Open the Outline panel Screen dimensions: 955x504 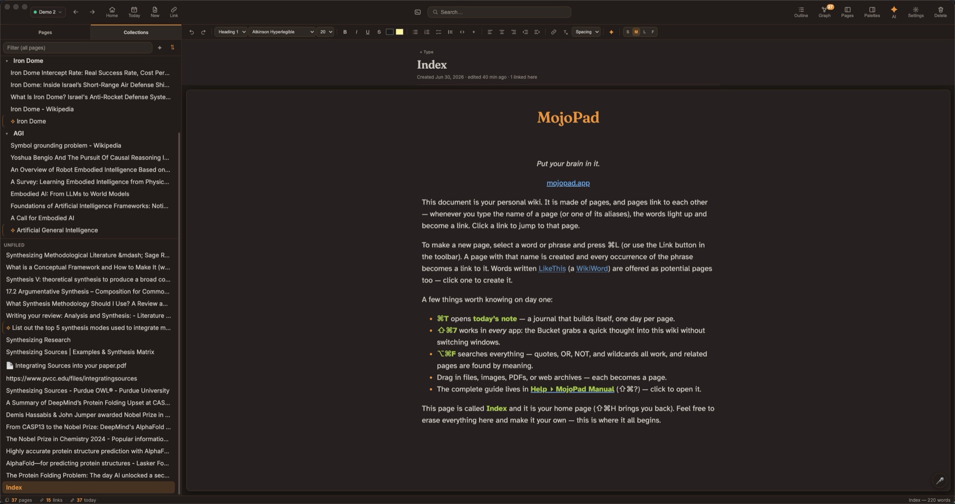(x=801, y=12)
